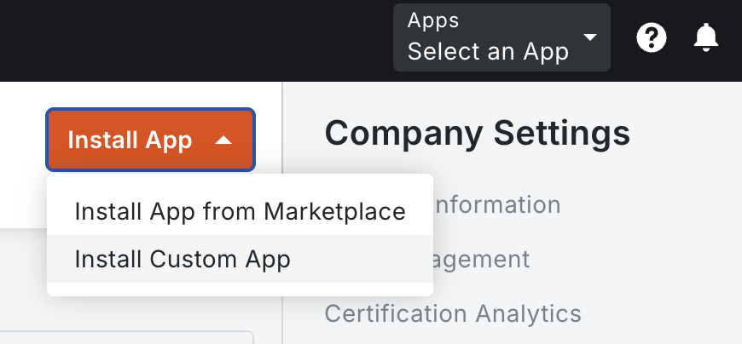Open notifications with the bell icon
Viewport: 742px width, 344px height.
pos(706,37)
